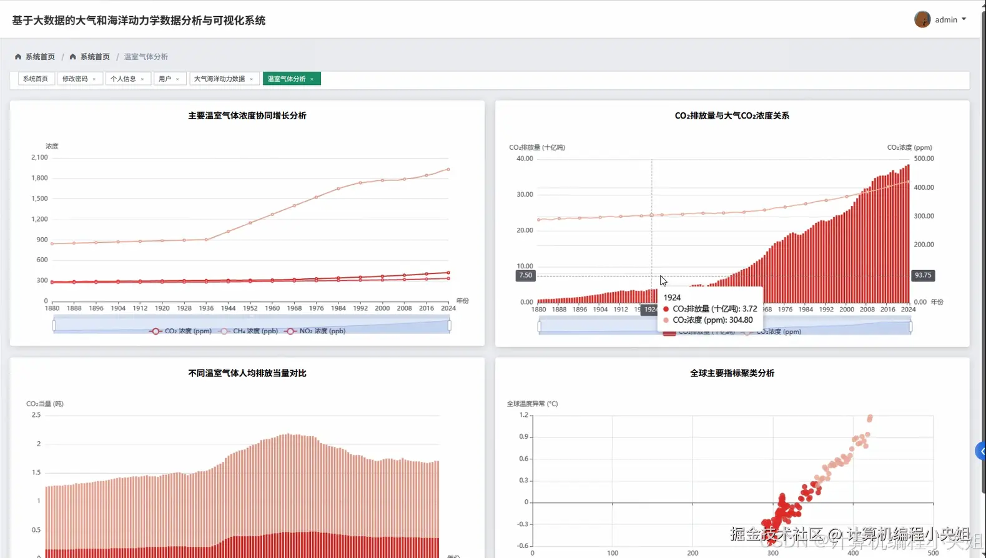
Task: Click left zoom handle of greenhouse gas chart
Action: (54, 325)
